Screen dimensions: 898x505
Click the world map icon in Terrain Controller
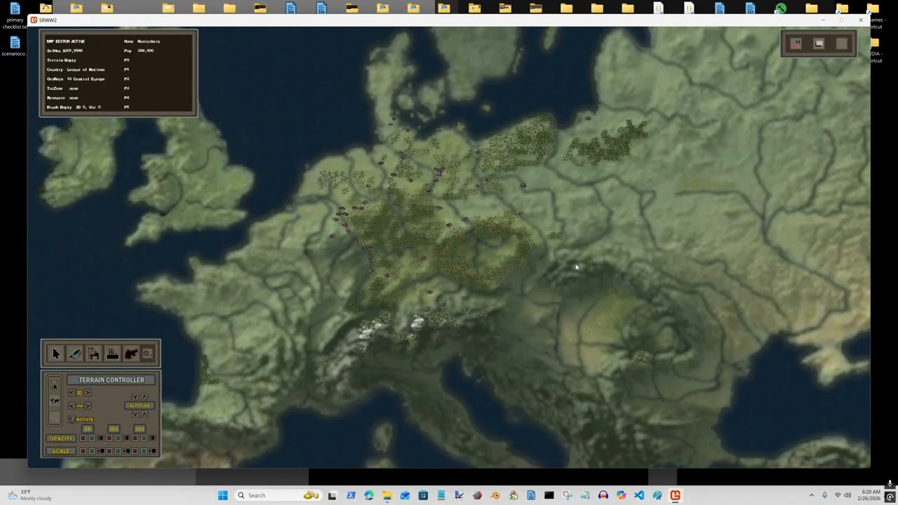55,401
